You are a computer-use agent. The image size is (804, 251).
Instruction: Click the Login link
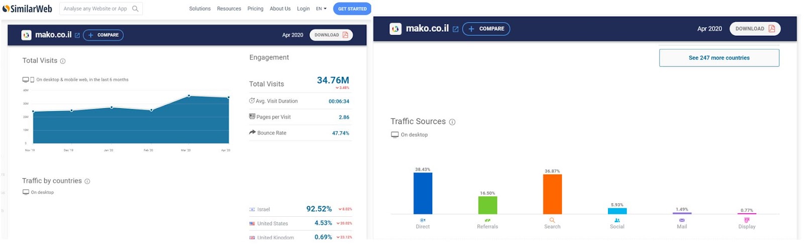point(303,9)
